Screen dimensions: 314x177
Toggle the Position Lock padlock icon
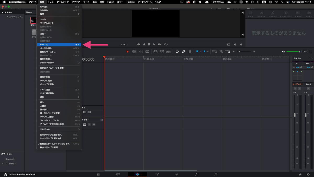[190, 52]
